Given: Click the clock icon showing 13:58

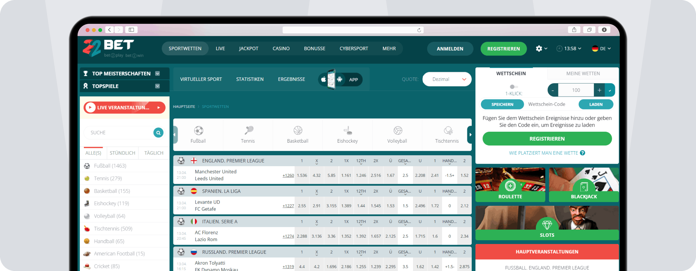Looking at the screenshot, I should (x=559, y=49).
